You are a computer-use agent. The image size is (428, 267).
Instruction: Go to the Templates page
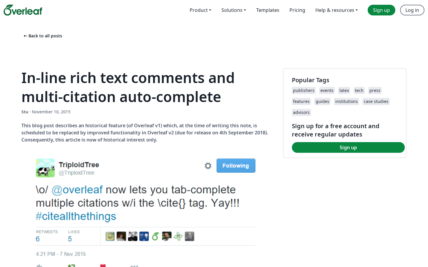pyautogui.click(x=267, y=10)
